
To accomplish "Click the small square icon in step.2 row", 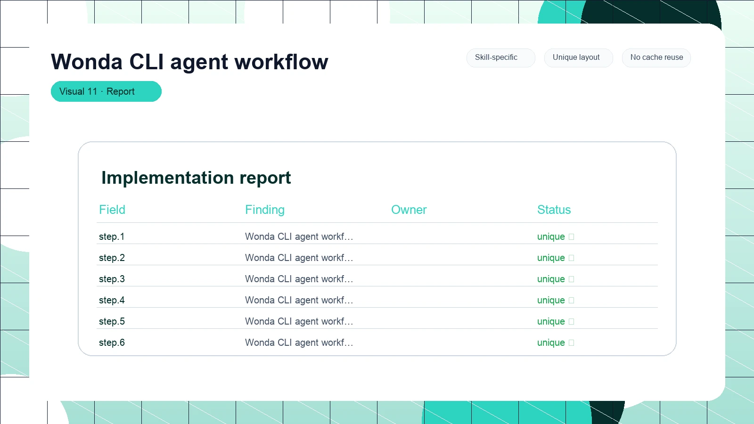I will (572, 258).
